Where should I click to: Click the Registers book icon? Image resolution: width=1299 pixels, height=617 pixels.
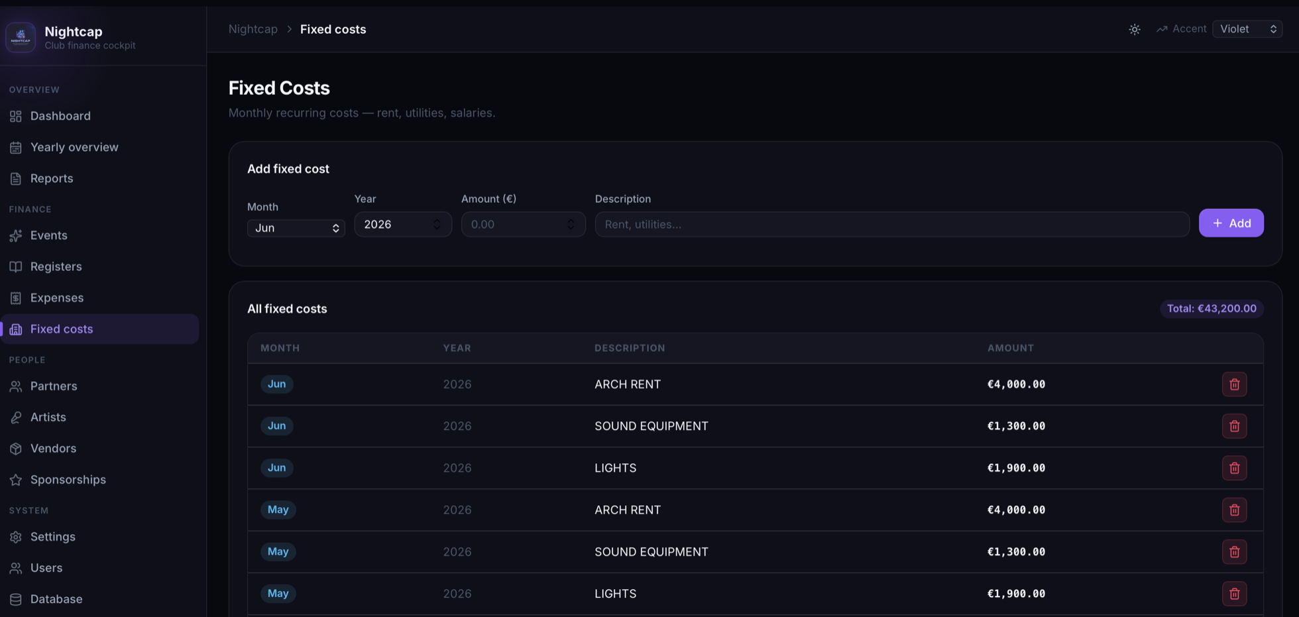[x=16, y=266]
